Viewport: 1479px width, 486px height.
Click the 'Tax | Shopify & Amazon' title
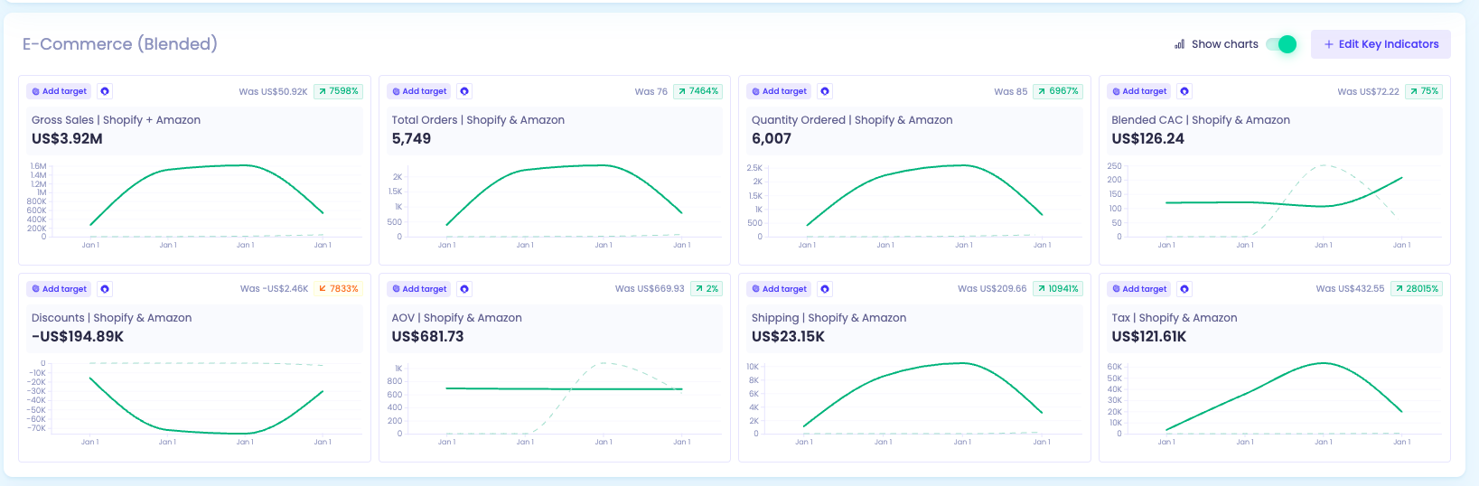(1175, 318)
